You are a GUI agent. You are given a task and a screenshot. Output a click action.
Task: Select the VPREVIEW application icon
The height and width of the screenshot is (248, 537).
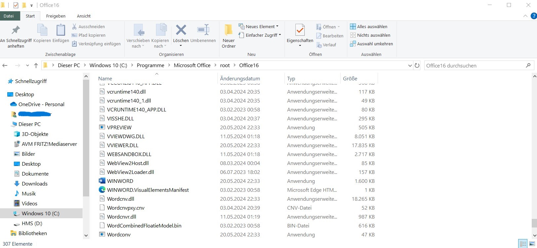tap(102, 127)
